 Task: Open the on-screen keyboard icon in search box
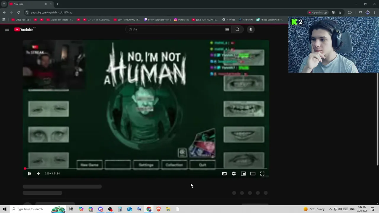point(227,29)
